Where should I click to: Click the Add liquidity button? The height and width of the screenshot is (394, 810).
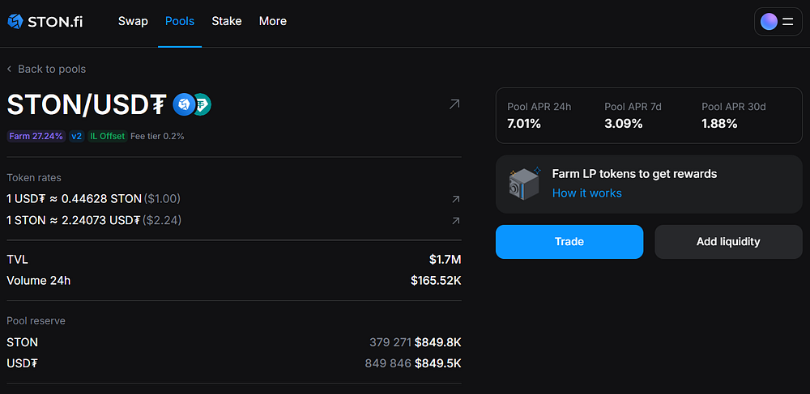(728, 241)
